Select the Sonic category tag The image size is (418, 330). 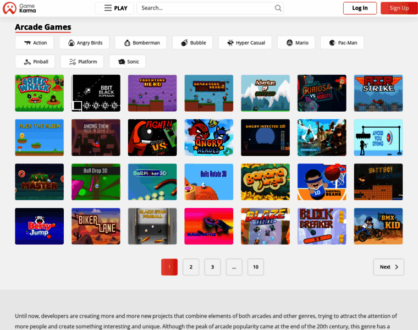(x=128, y=62)
